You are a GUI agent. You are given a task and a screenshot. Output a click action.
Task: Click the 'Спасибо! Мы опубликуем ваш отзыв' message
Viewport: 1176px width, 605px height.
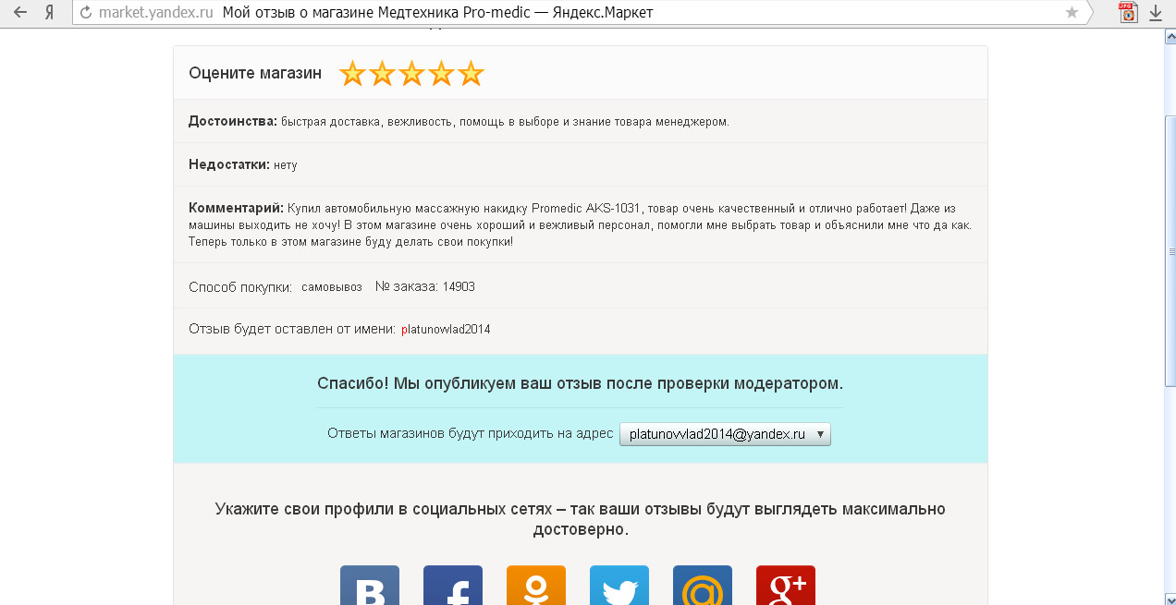pyautogui.click(x=580, y=383)
